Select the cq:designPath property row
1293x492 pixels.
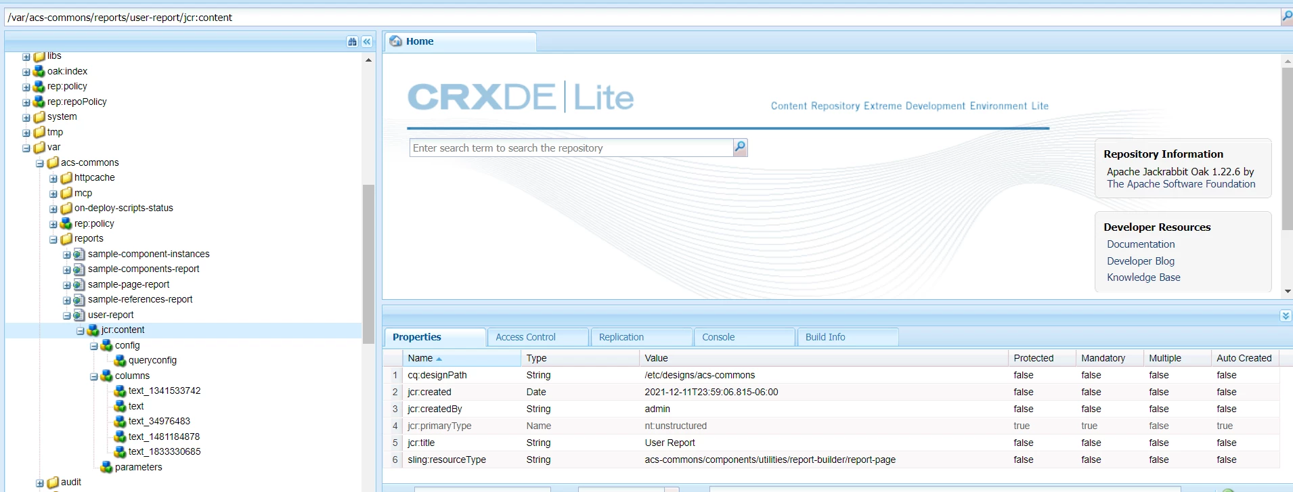831,375
